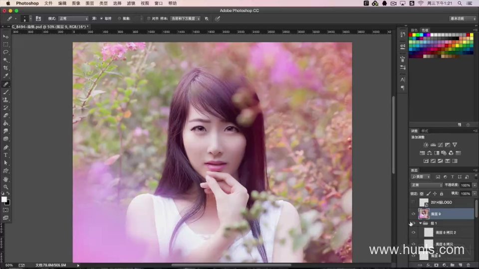The width and height of the screenshot is (479, 269).
Task: Toggle Quick Mask mode icon
Action: click(5, 210)
